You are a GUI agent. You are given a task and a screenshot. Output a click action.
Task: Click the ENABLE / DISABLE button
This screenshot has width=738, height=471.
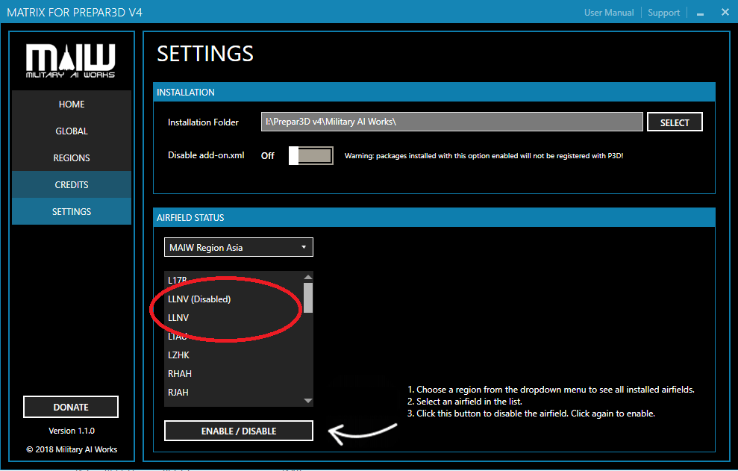tap(239, 431)
